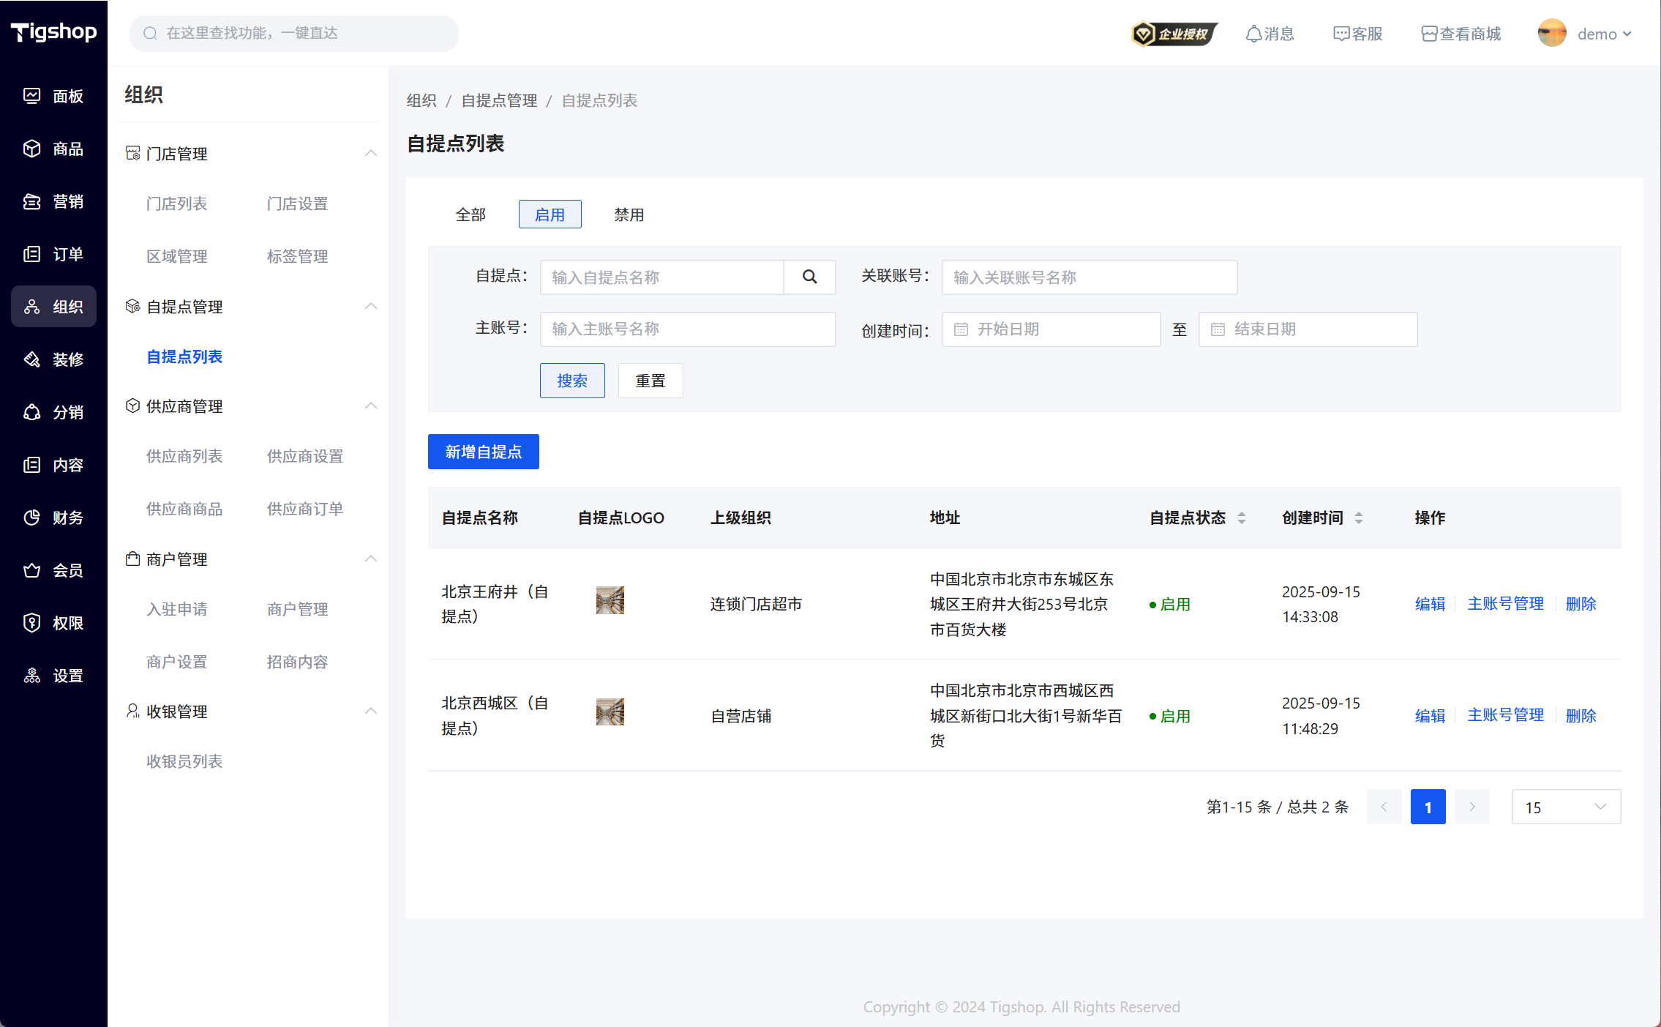
Task: Open the page size 15 dropdown
Action: coord(1566,807)
